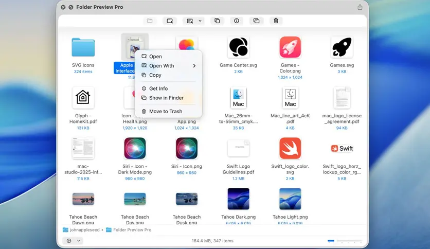Viewport: 430px width, 249px height.
Task: Click the '131 KB' size under Glyph - HomeKit.pdf
Action: [x=83, y=128]
